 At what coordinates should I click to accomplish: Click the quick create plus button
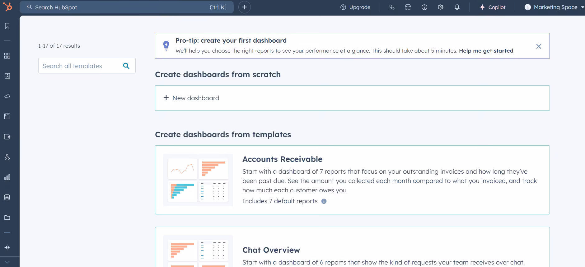coord(245,7)
